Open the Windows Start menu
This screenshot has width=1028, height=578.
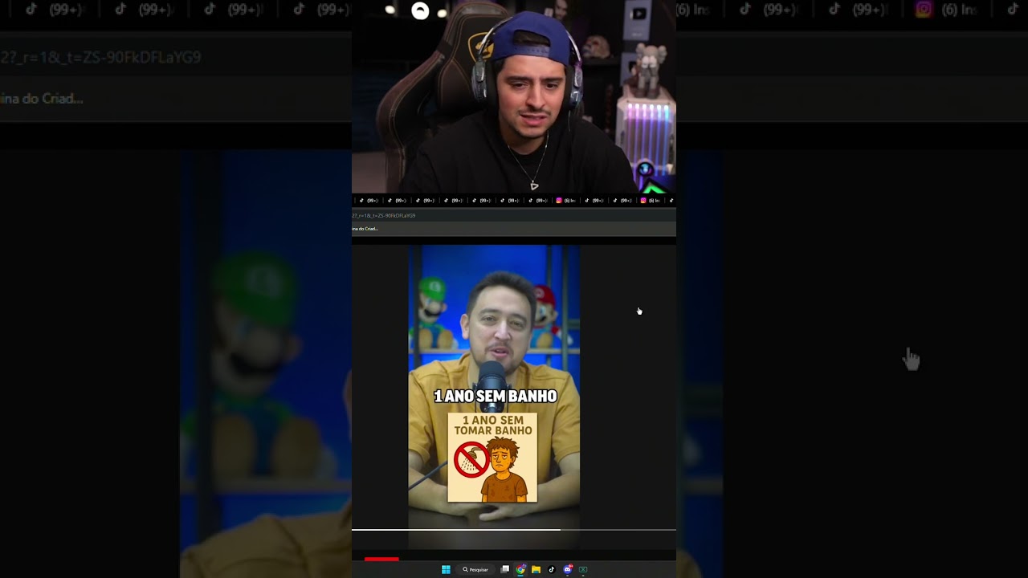point(446,569)
